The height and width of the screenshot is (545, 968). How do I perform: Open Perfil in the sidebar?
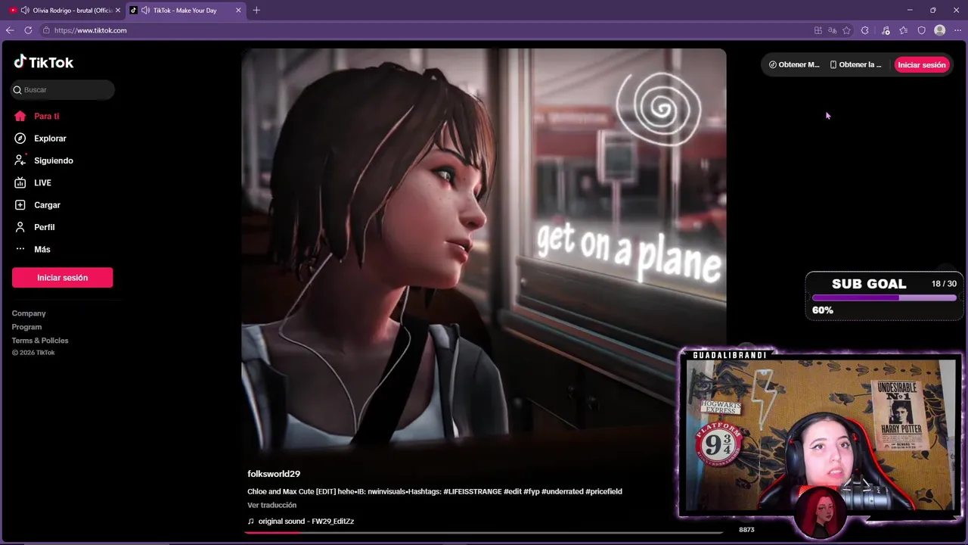tap(44, 227)
